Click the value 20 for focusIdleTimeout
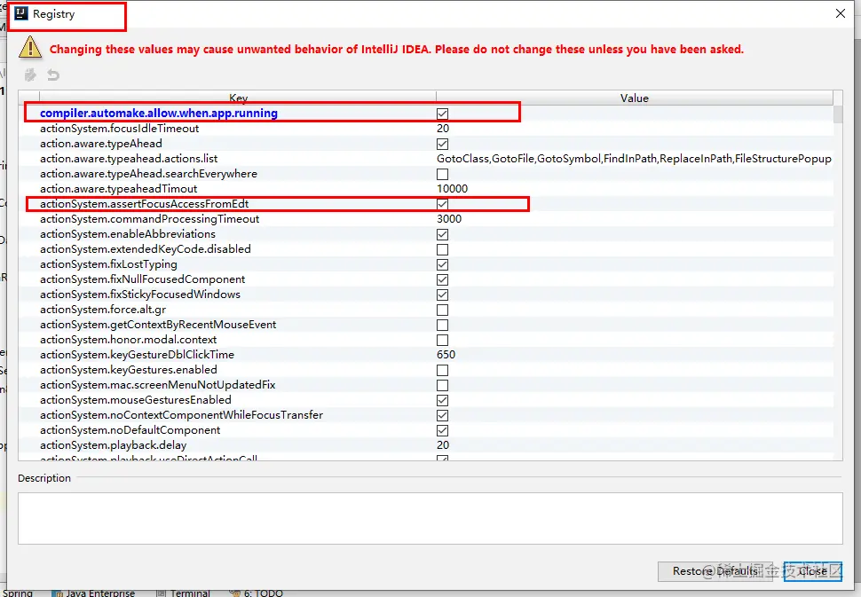This screenshot has height=597, width=861. click(x=443, y=129)
